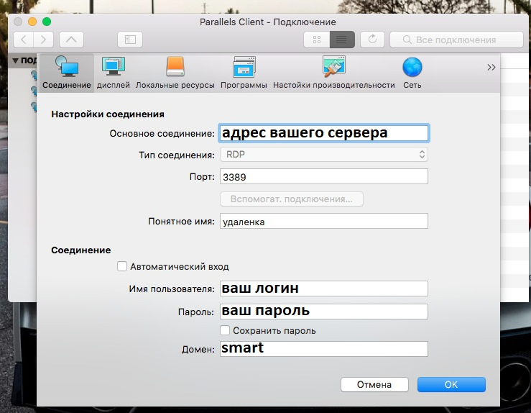Switch to the дисплей tab
This screenshot has width=531, height=413.
(x=113, y=73)
